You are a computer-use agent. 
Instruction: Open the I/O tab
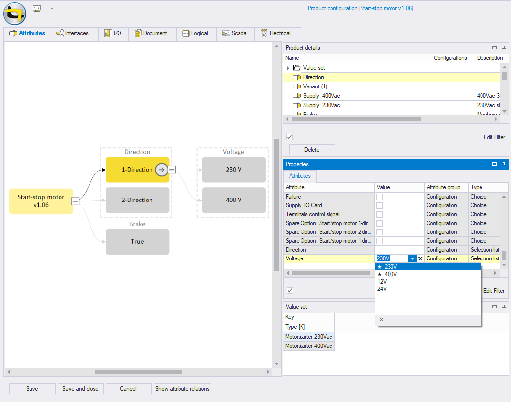point(113,33)
